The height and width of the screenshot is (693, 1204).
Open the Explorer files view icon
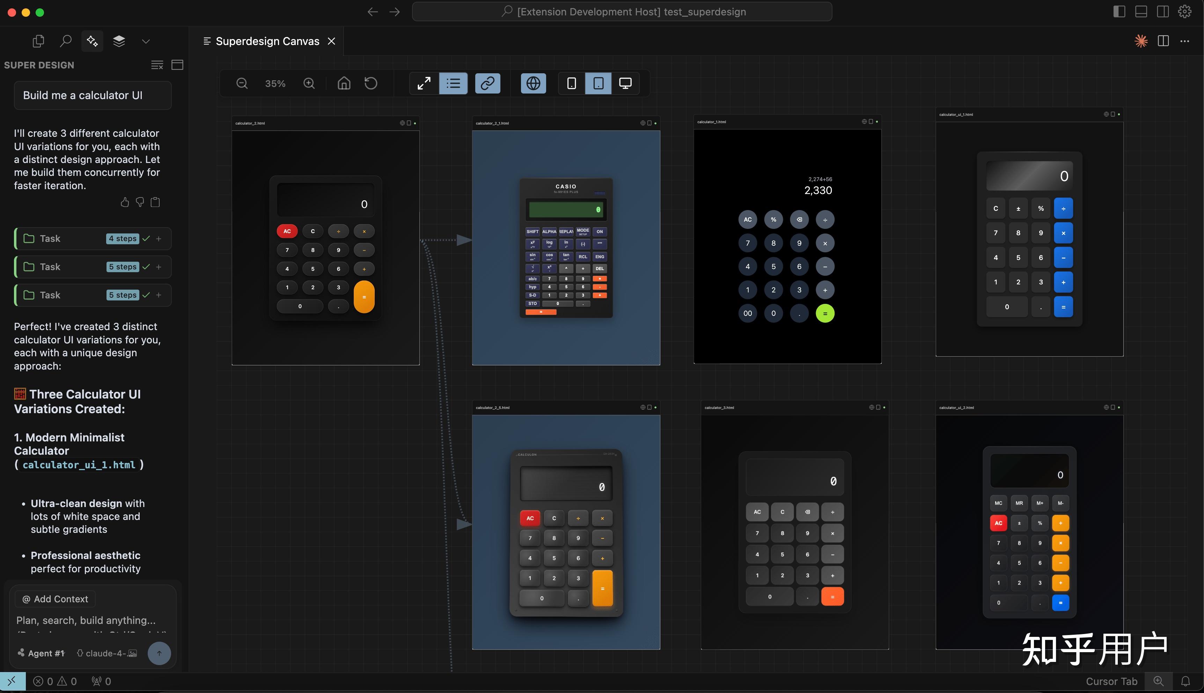coord(38,42)
